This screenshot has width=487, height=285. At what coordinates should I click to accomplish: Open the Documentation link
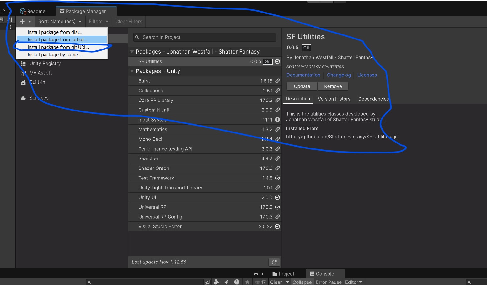[303, 75]
